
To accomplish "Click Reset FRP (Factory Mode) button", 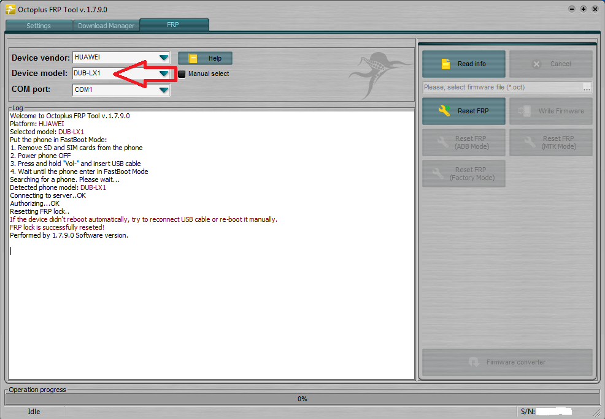I will (464, 174).
